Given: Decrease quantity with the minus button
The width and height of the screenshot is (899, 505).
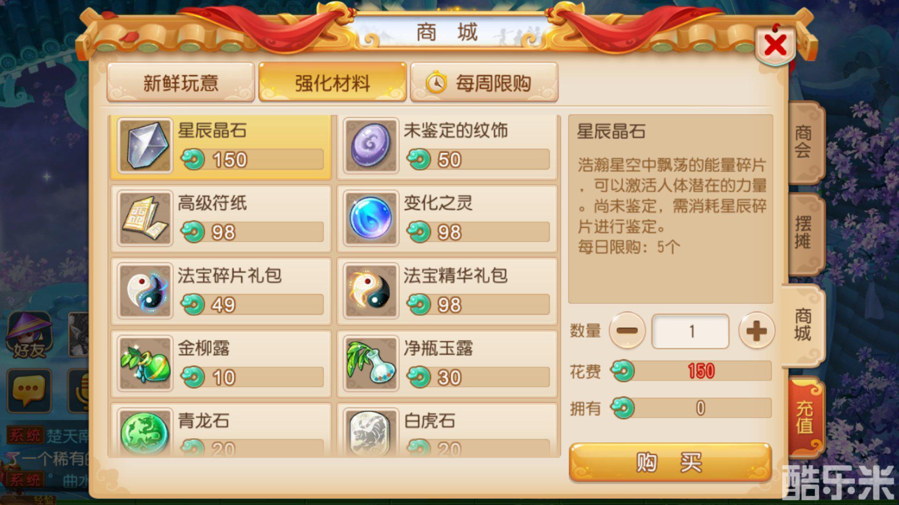Looking at the screenshot, I should 627,331.
